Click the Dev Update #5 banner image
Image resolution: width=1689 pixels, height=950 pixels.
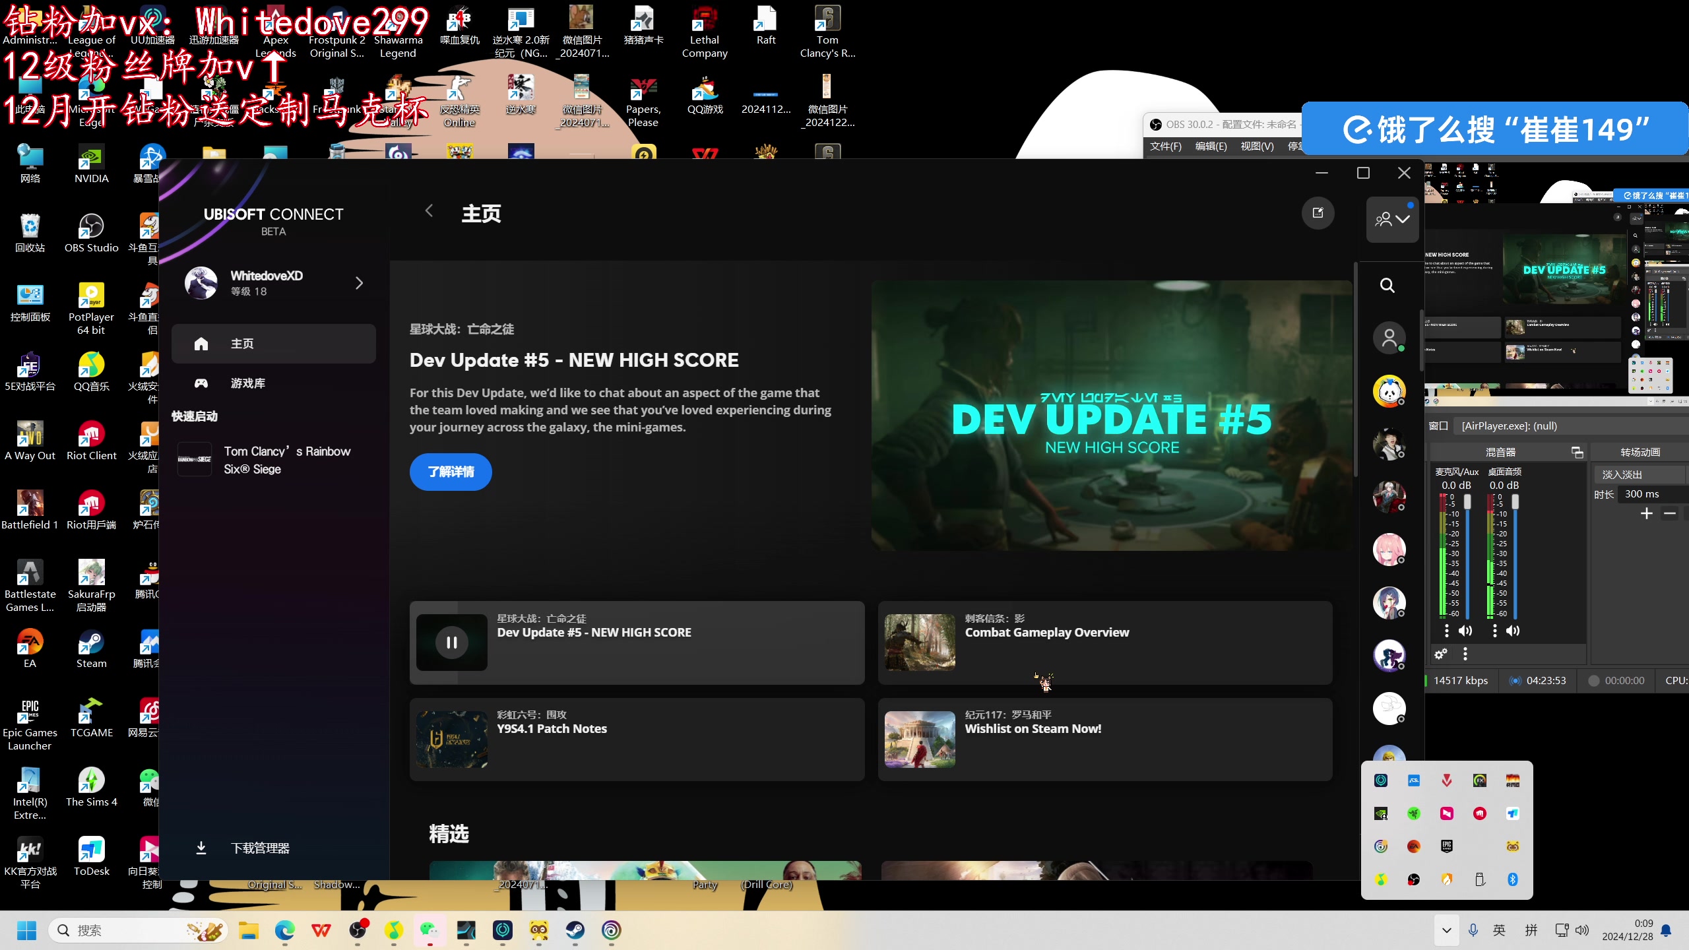pos(1111,416)
